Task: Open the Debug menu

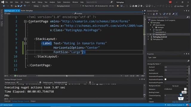Action: point(40,2)
